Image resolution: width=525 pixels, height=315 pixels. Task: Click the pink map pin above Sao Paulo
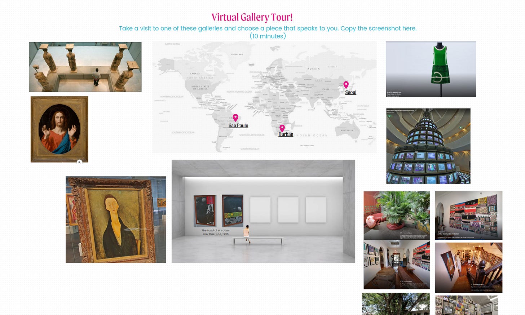[x=235, y=118]
